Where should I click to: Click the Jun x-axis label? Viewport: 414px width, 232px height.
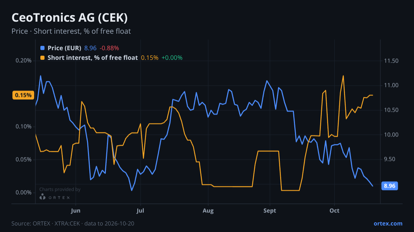click(75, 211)
